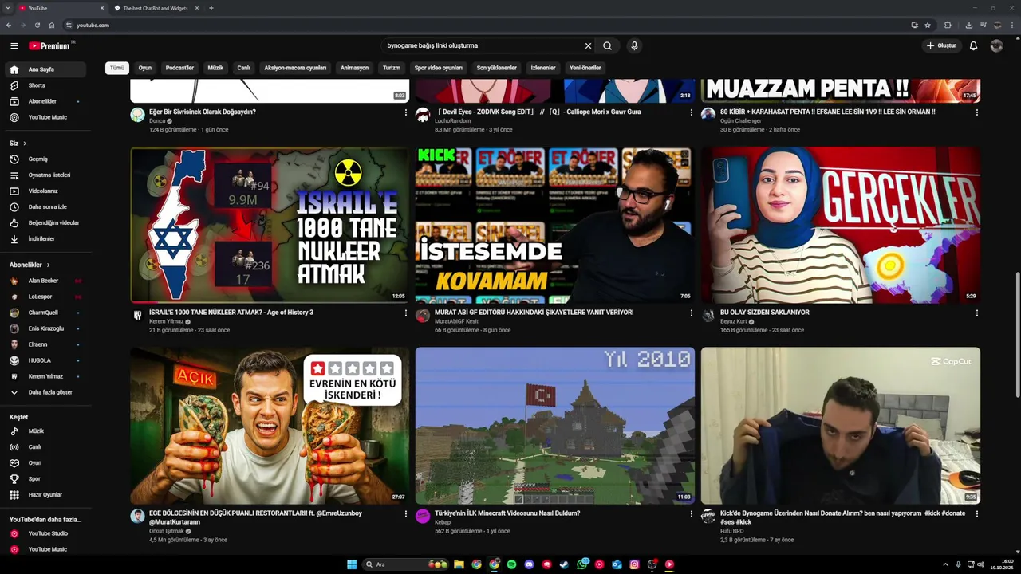Select the Oyun filter chip

[145, 68]
